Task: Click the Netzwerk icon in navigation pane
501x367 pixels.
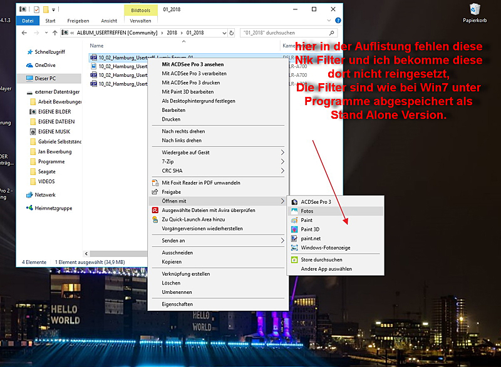Action: point(29,195)
